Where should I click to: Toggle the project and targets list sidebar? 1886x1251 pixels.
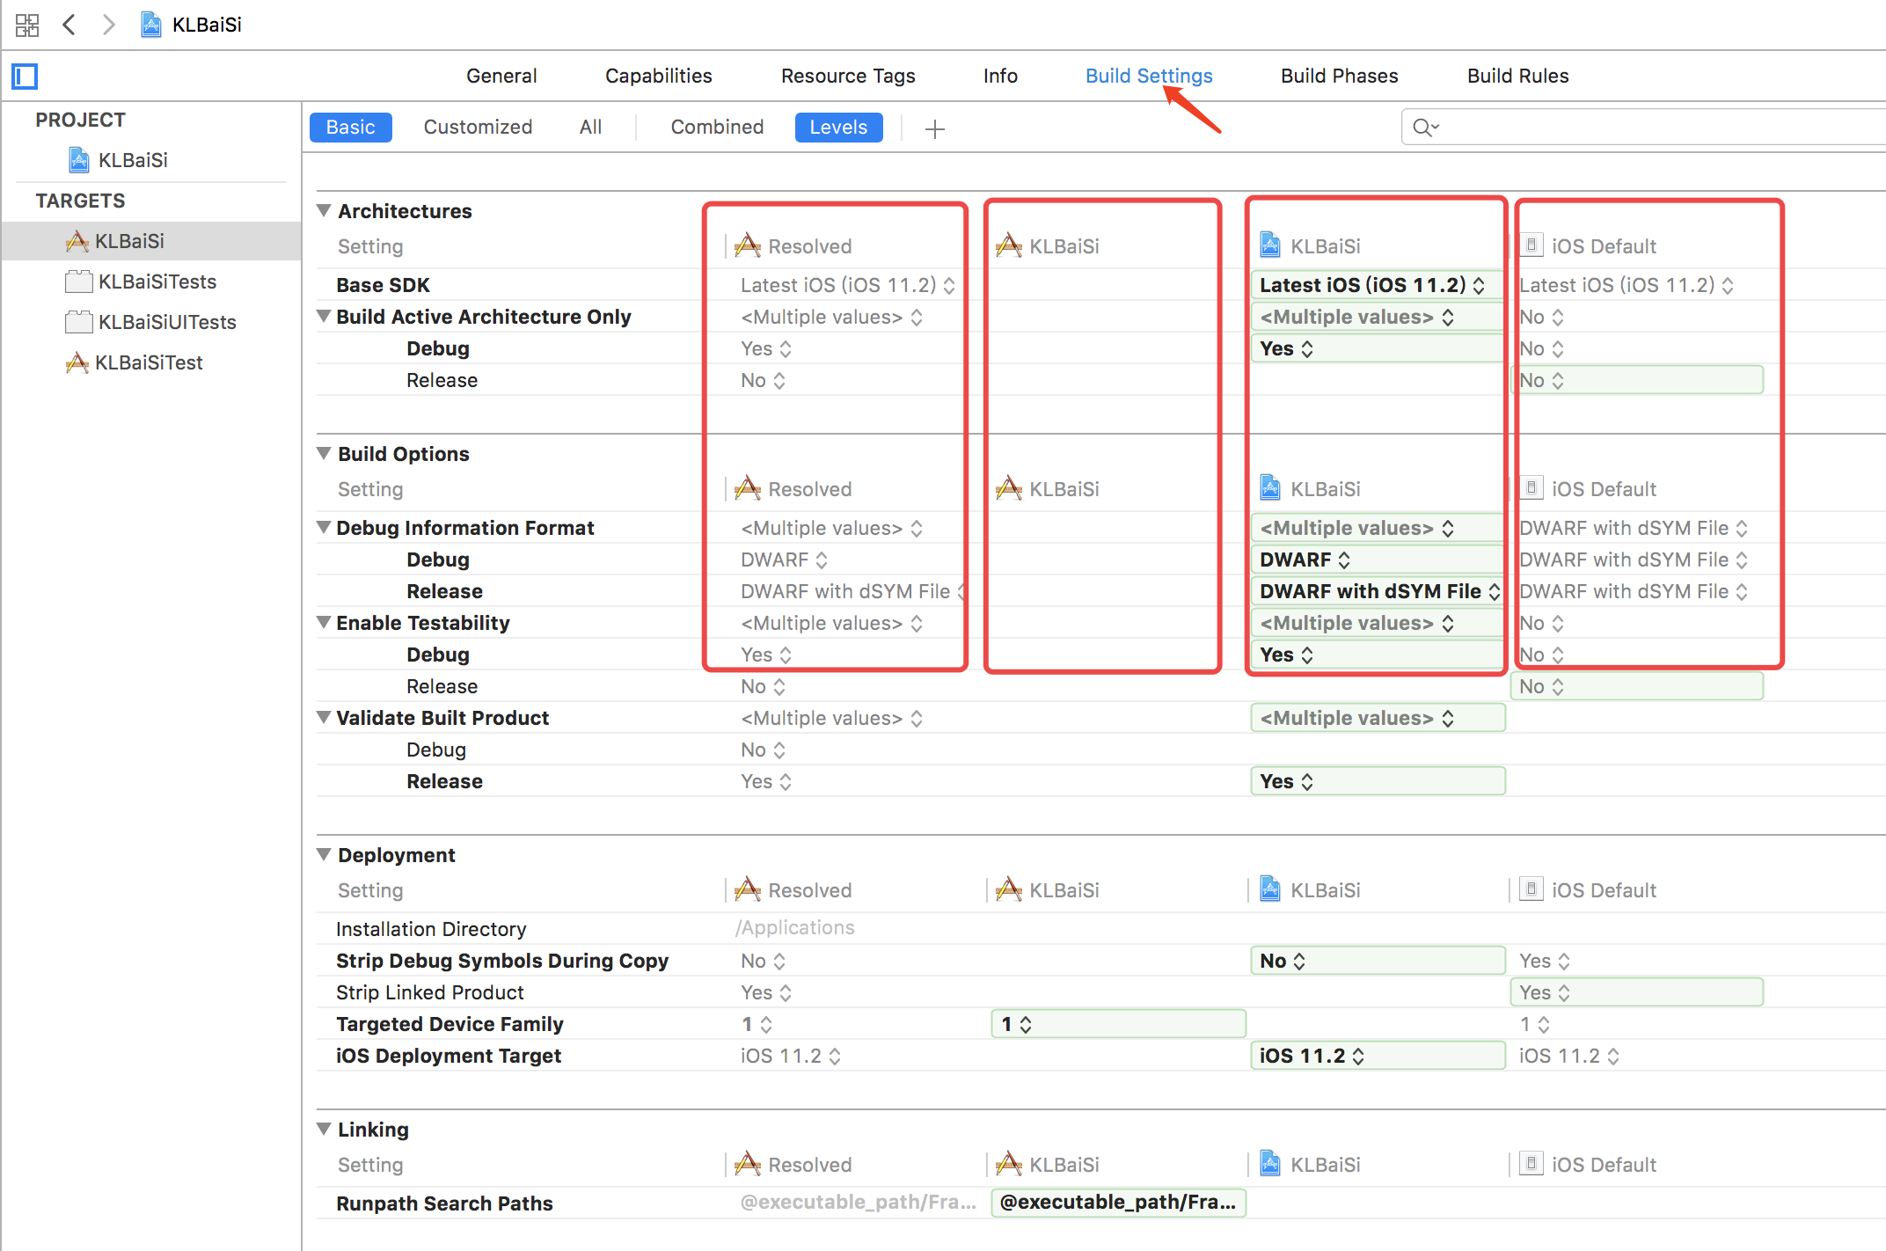point(25,77)
